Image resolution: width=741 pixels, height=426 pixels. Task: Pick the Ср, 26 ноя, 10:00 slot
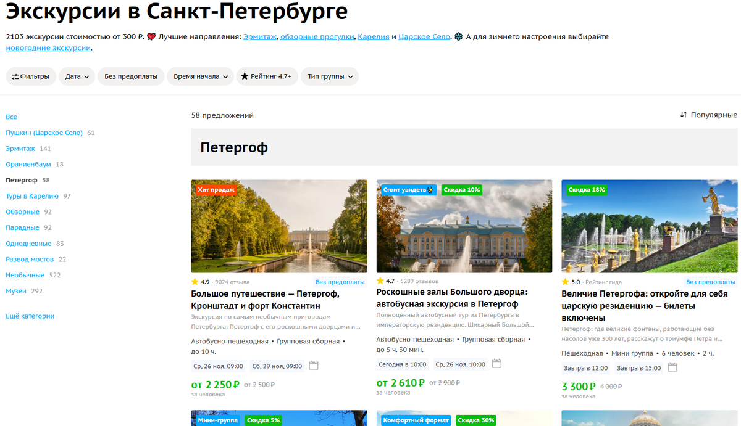pos(460,364)
